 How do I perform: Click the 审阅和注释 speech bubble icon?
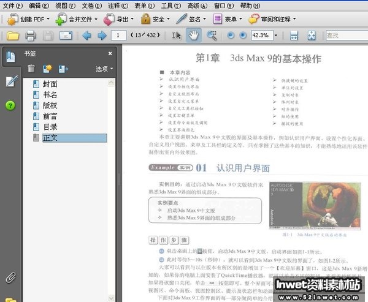point(254,19)
